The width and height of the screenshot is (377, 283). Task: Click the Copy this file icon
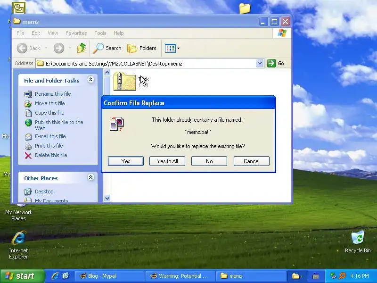28,113
